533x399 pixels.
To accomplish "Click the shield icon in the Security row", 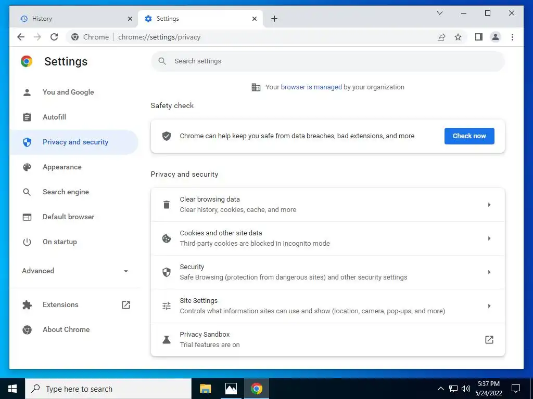I will point(167,272).
